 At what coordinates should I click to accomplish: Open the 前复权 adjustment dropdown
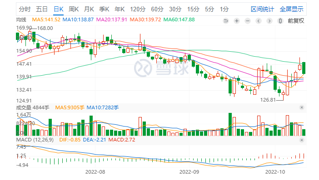(296, 21)
